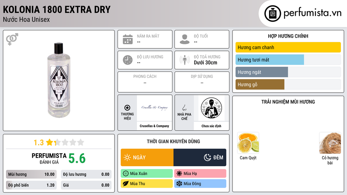The height and width of the screenshot is (195, 347).
Task: Click the unisex gender symbol icon
Action: coord(12,39)
